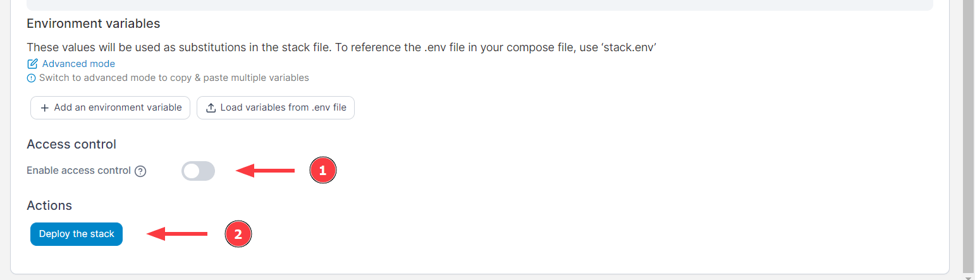The width and height of the screenshot is (975, 280).
Task: Open the access control help question-mark icon
Action: click(141, 171)
